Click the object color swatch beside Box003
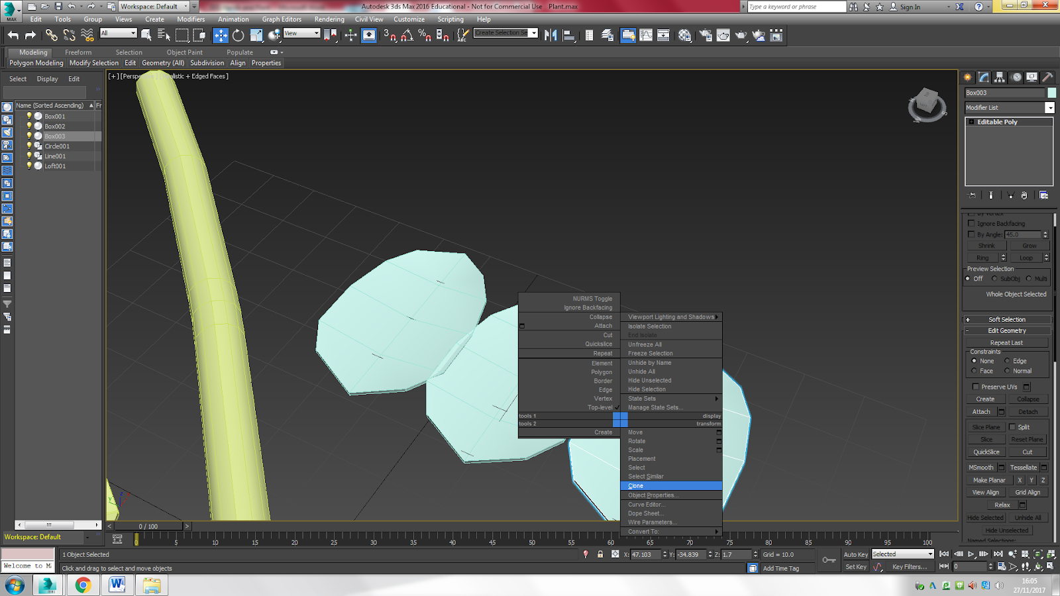The width and height of the screenshot is (1060, 596). pos(1051,93)
